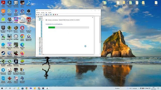This screenshot has height=90, width=161.
Task: Open the World of Warcraft desktop shortcut
Action: [16, 29]
